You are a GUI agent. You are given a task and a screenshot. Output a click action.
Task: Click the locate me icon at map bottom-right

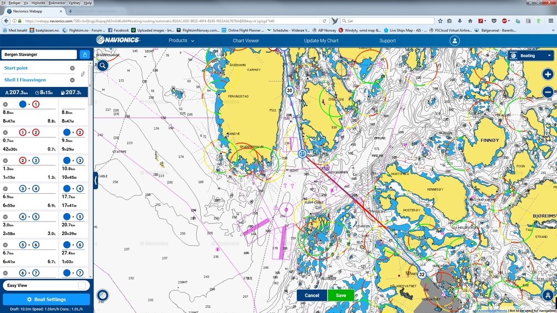coord(548,295)
